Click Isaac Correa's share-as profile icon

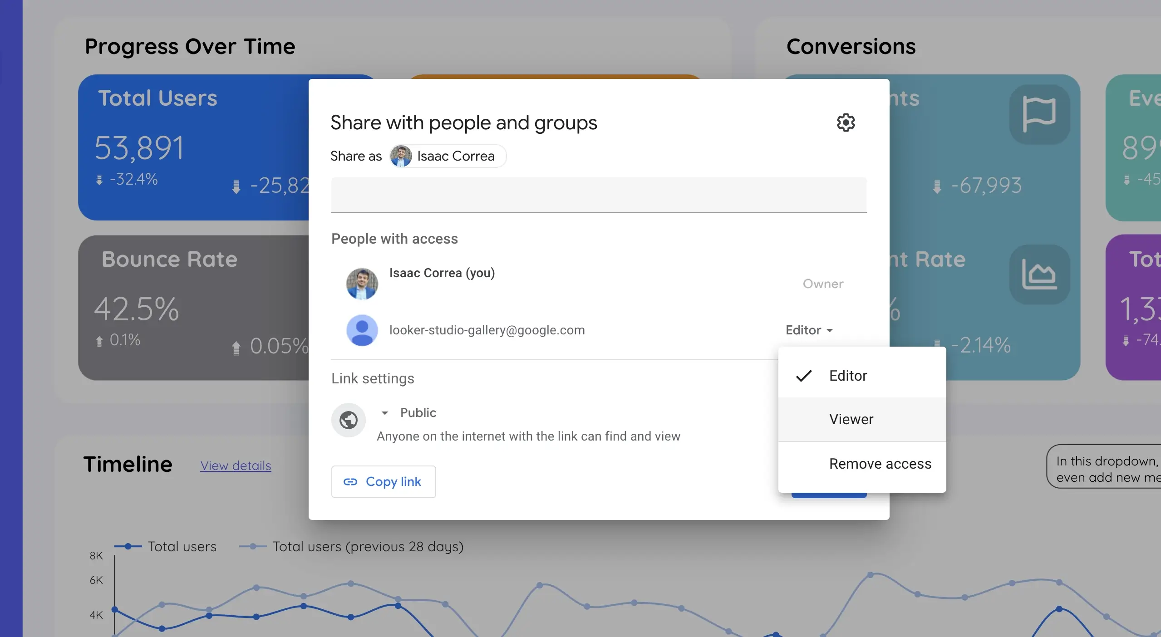coord(401,156)
